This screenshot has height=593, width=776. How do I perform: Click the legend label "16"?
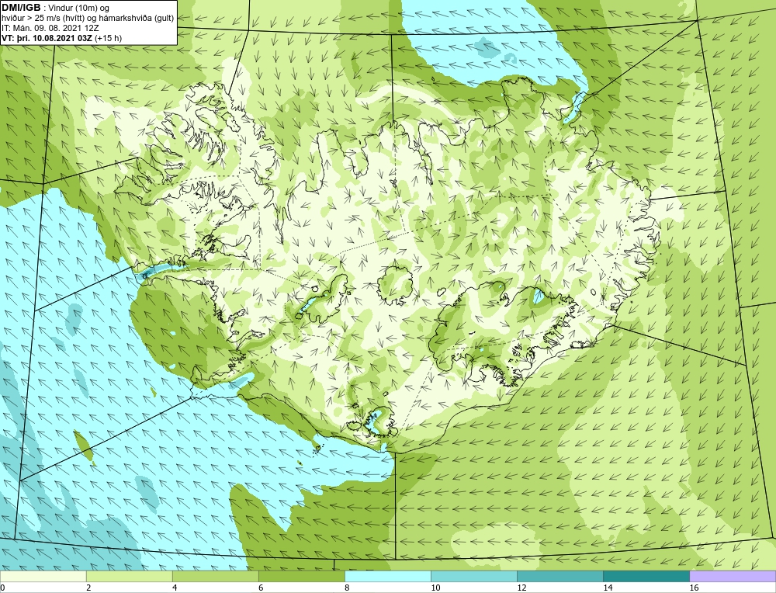693,588
